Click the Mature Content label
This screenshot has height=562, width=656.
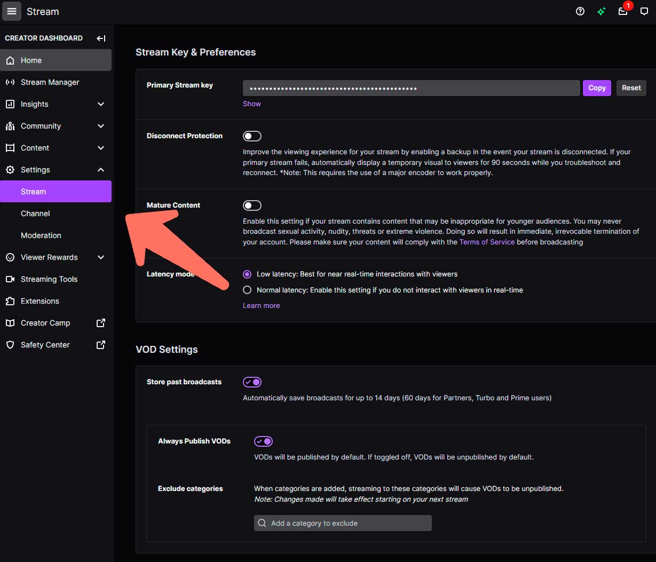point(173,205)
